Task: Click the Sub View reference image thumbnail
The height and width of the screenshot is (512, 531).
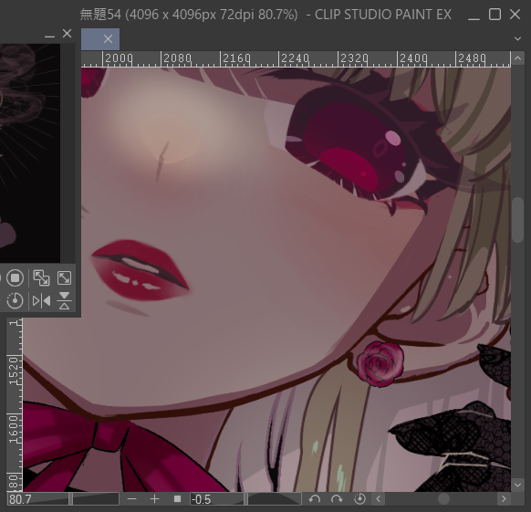Action: tap(30, 153)
